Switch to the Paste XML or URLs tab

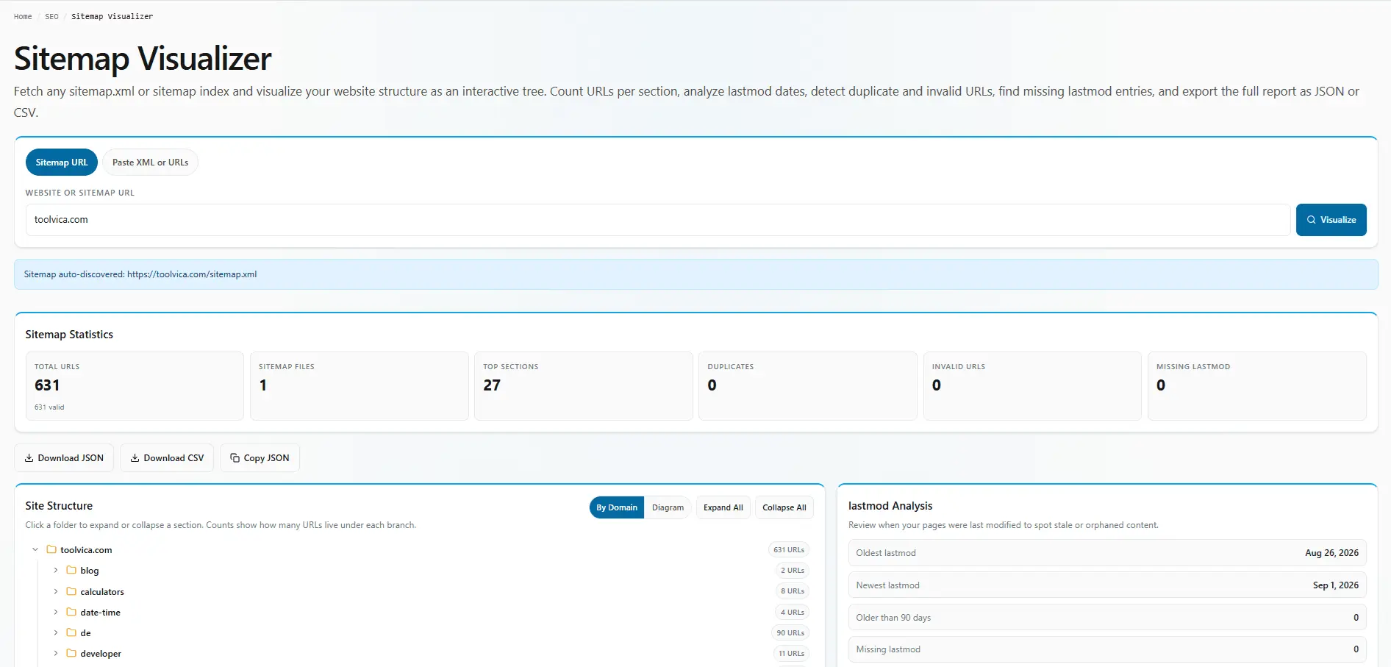[150, 163]
